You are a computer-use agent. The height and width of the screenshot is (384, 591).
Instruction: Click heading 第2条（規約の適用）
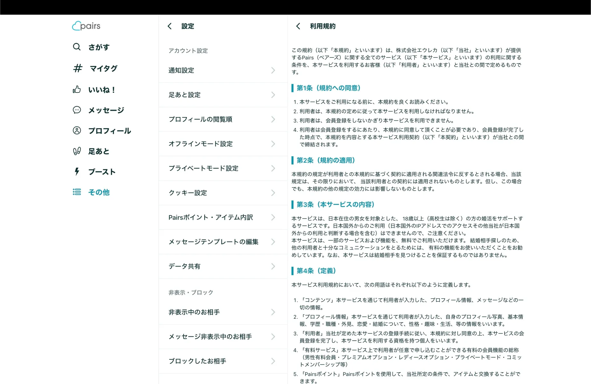[326, 160]
